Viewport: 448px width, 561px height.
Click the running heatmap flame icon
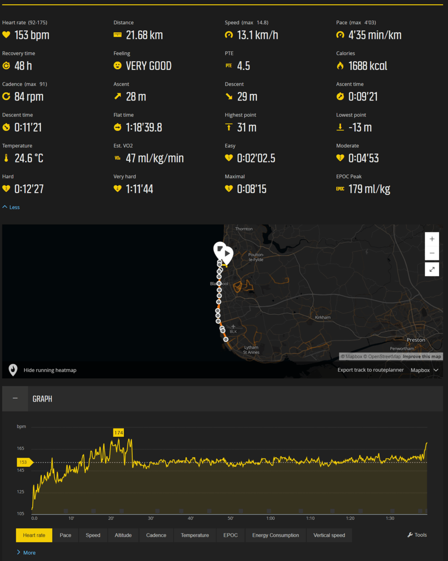[x=13, y=370]
